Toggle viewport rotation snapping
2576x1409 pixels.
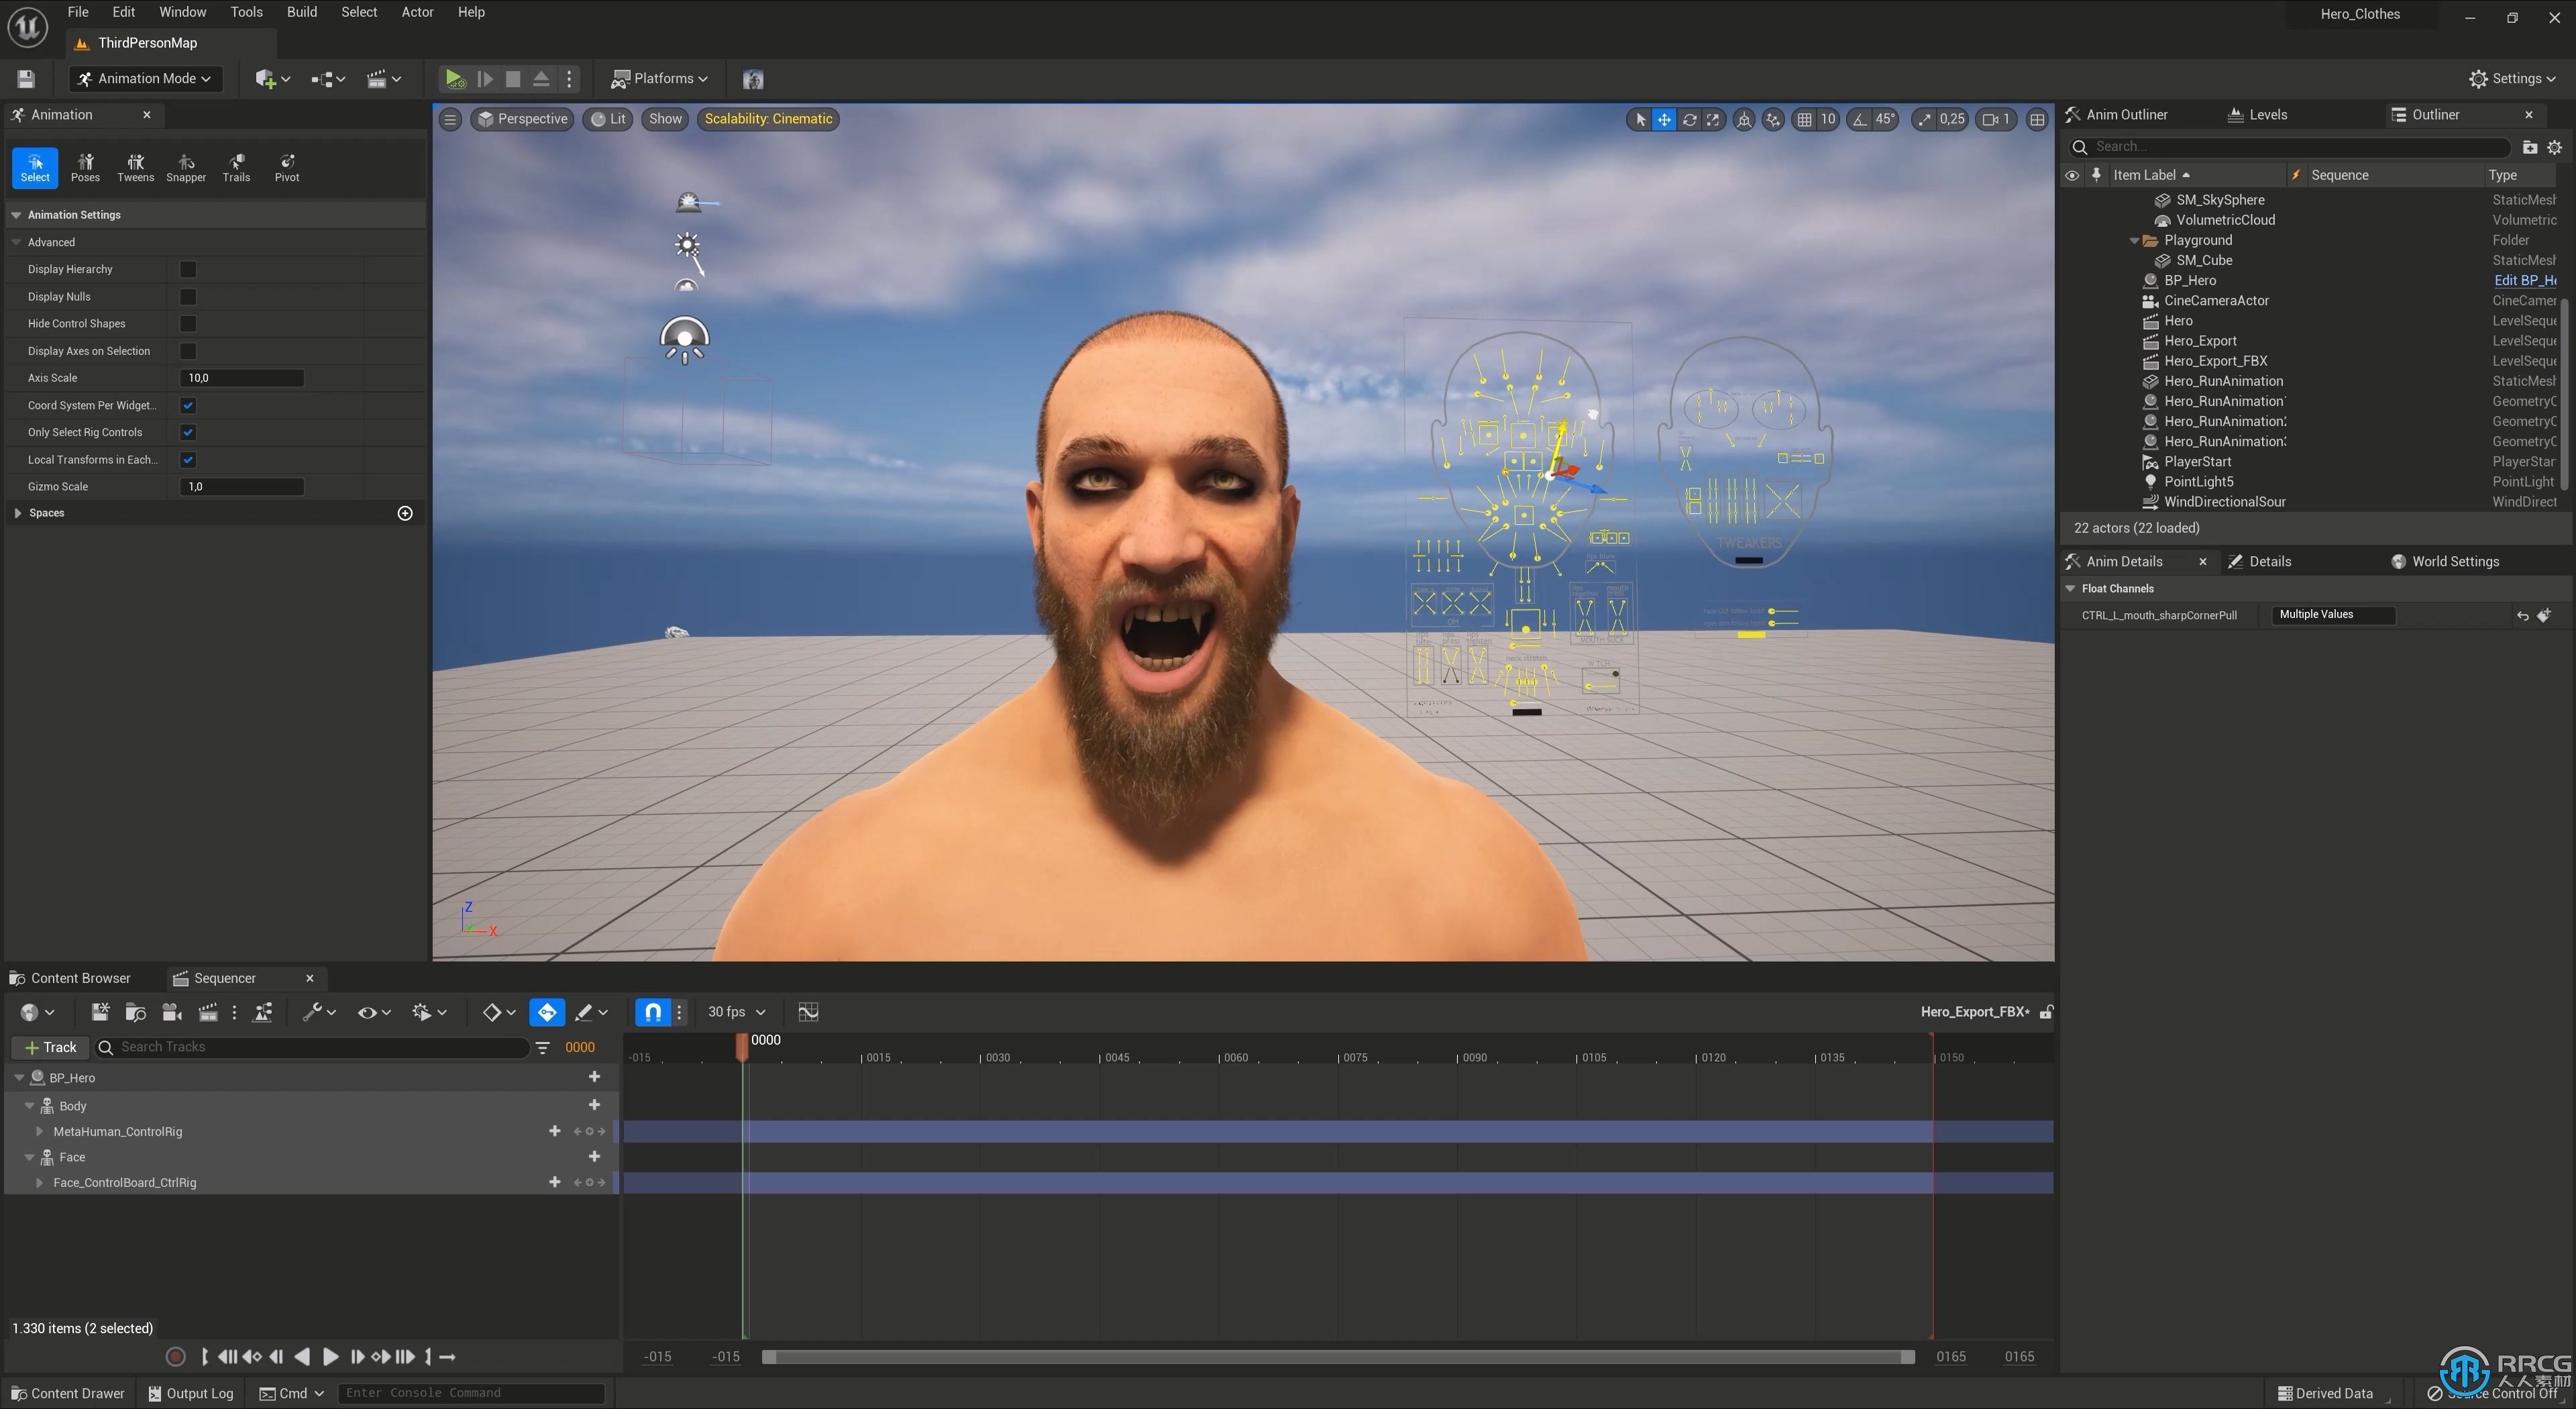click(x=1859, y=119)
